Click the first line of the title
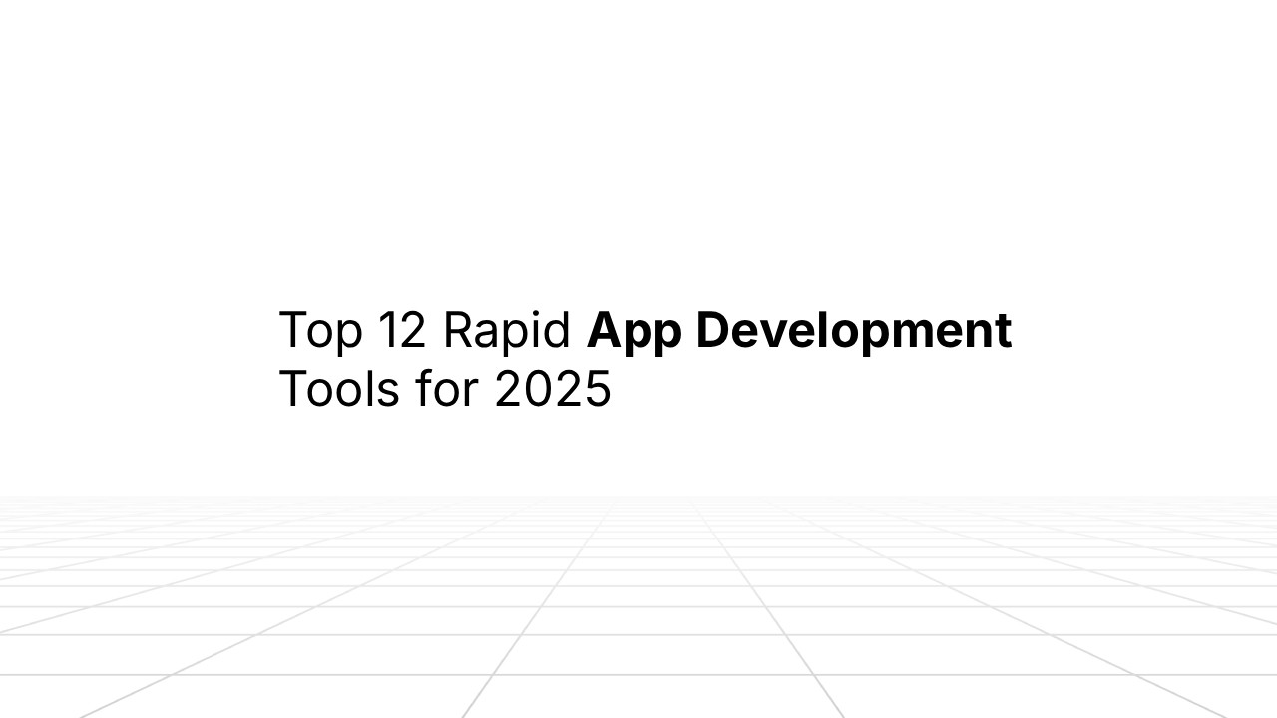This screenshot has width=1277, height=718. (646, 329)
